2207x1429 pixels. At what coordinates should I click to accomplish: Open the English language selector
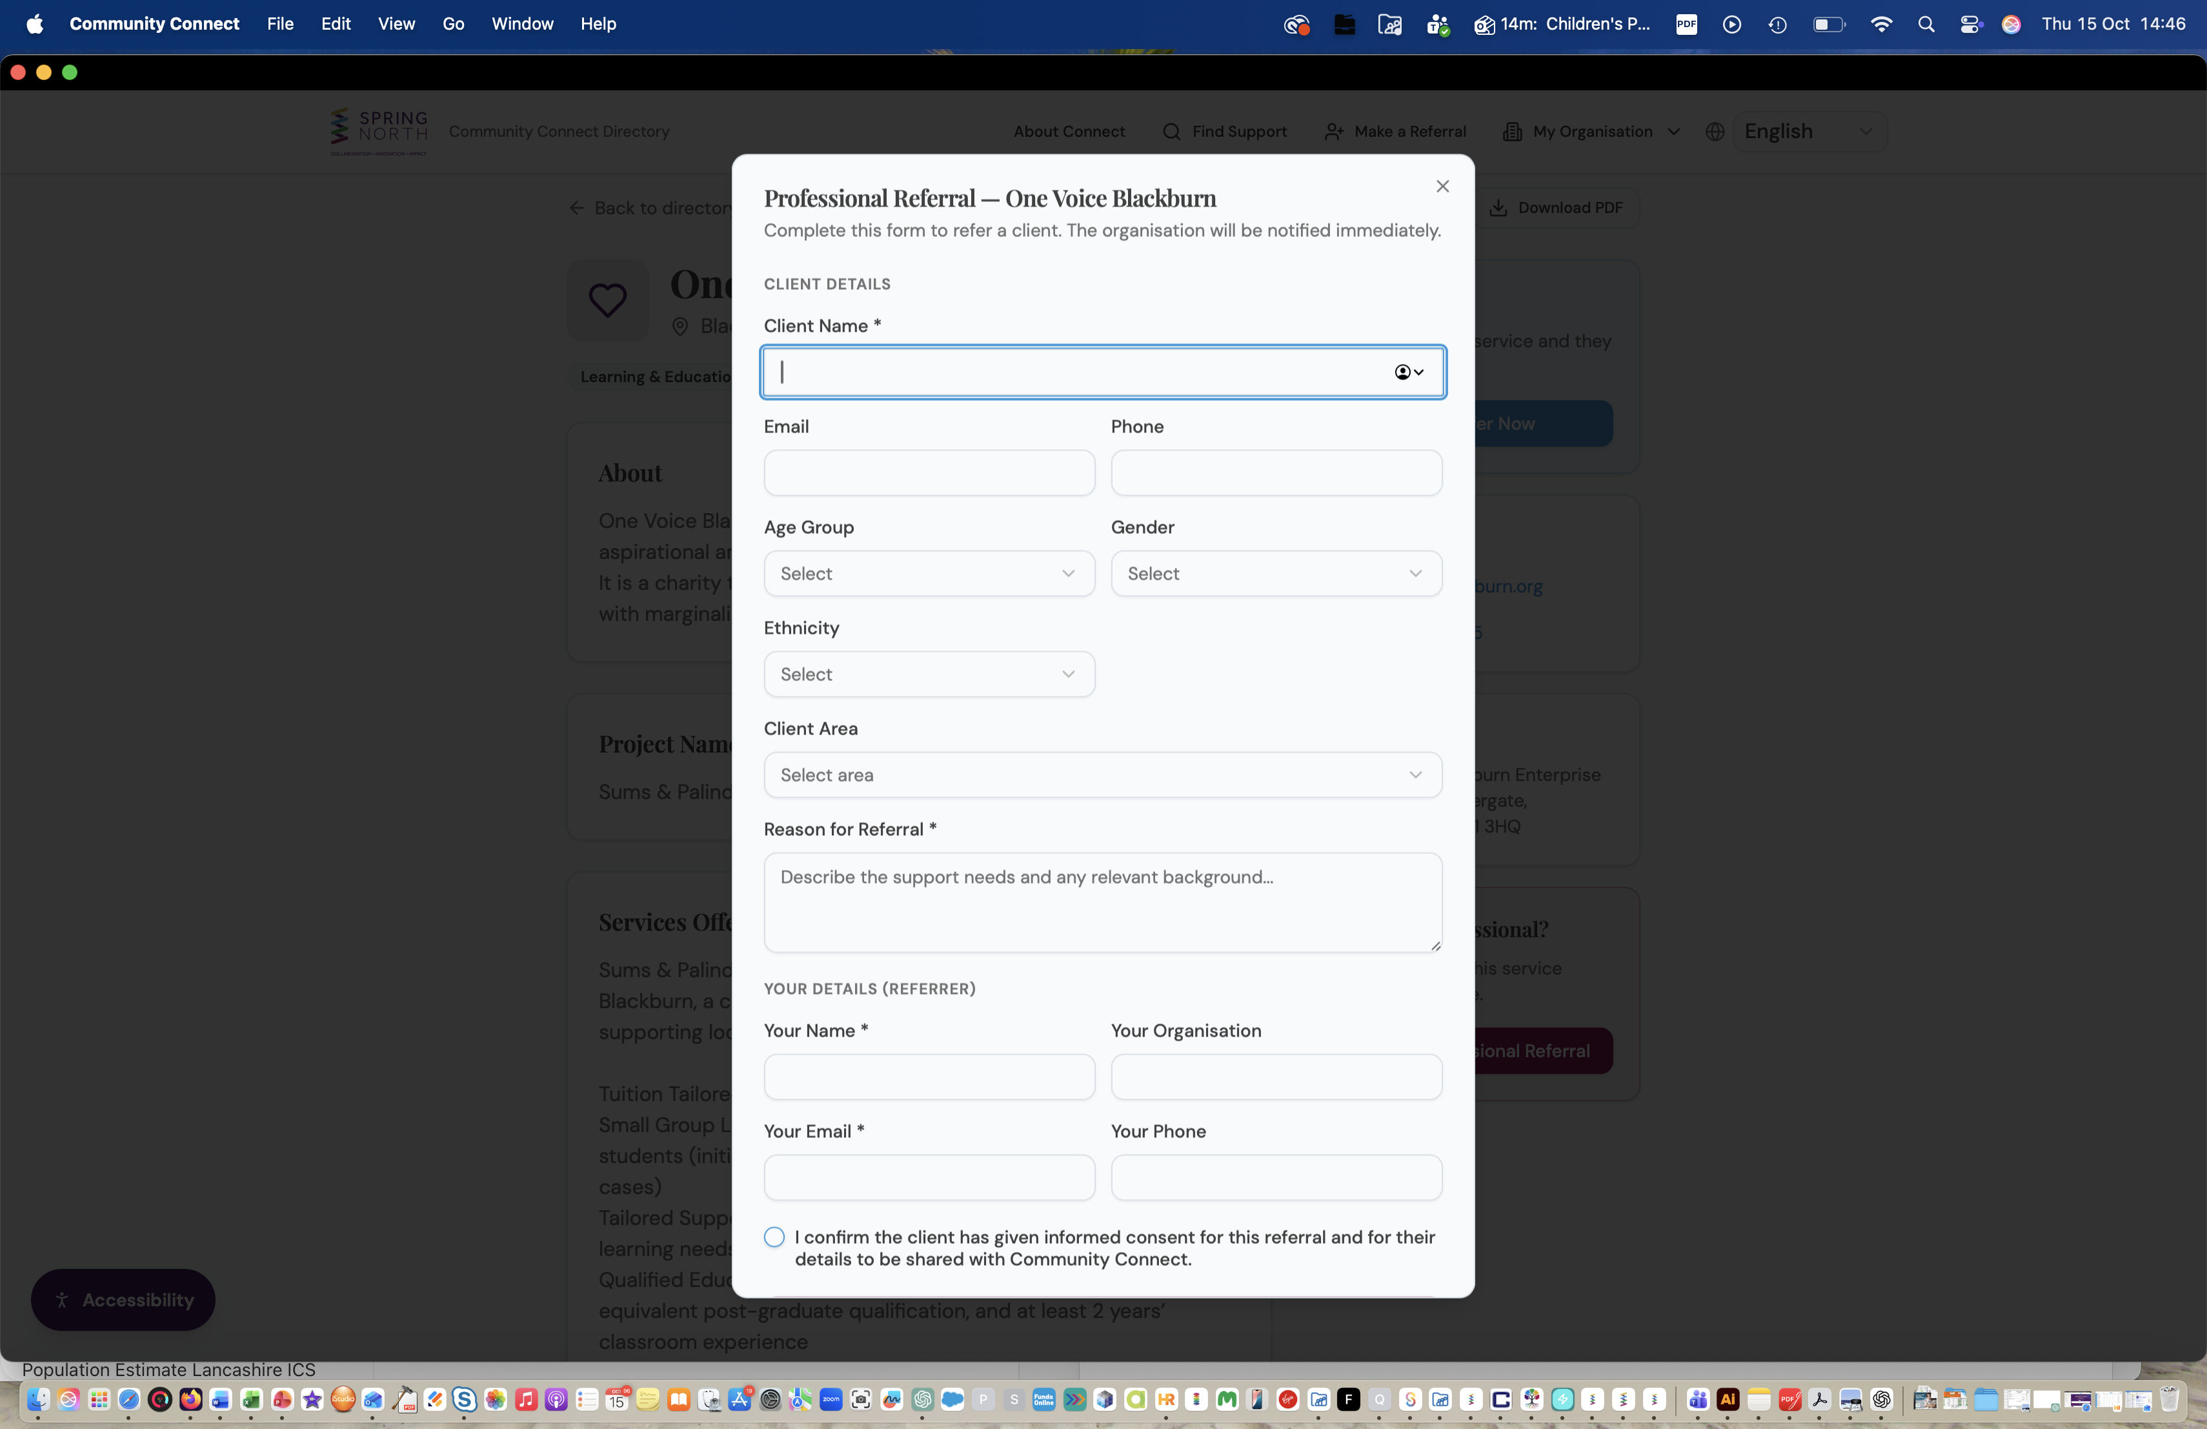(1809, 132)
